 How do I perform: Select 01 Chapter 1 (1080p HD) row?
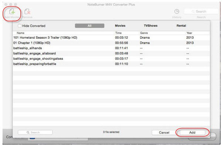click(x=111, y=43)
